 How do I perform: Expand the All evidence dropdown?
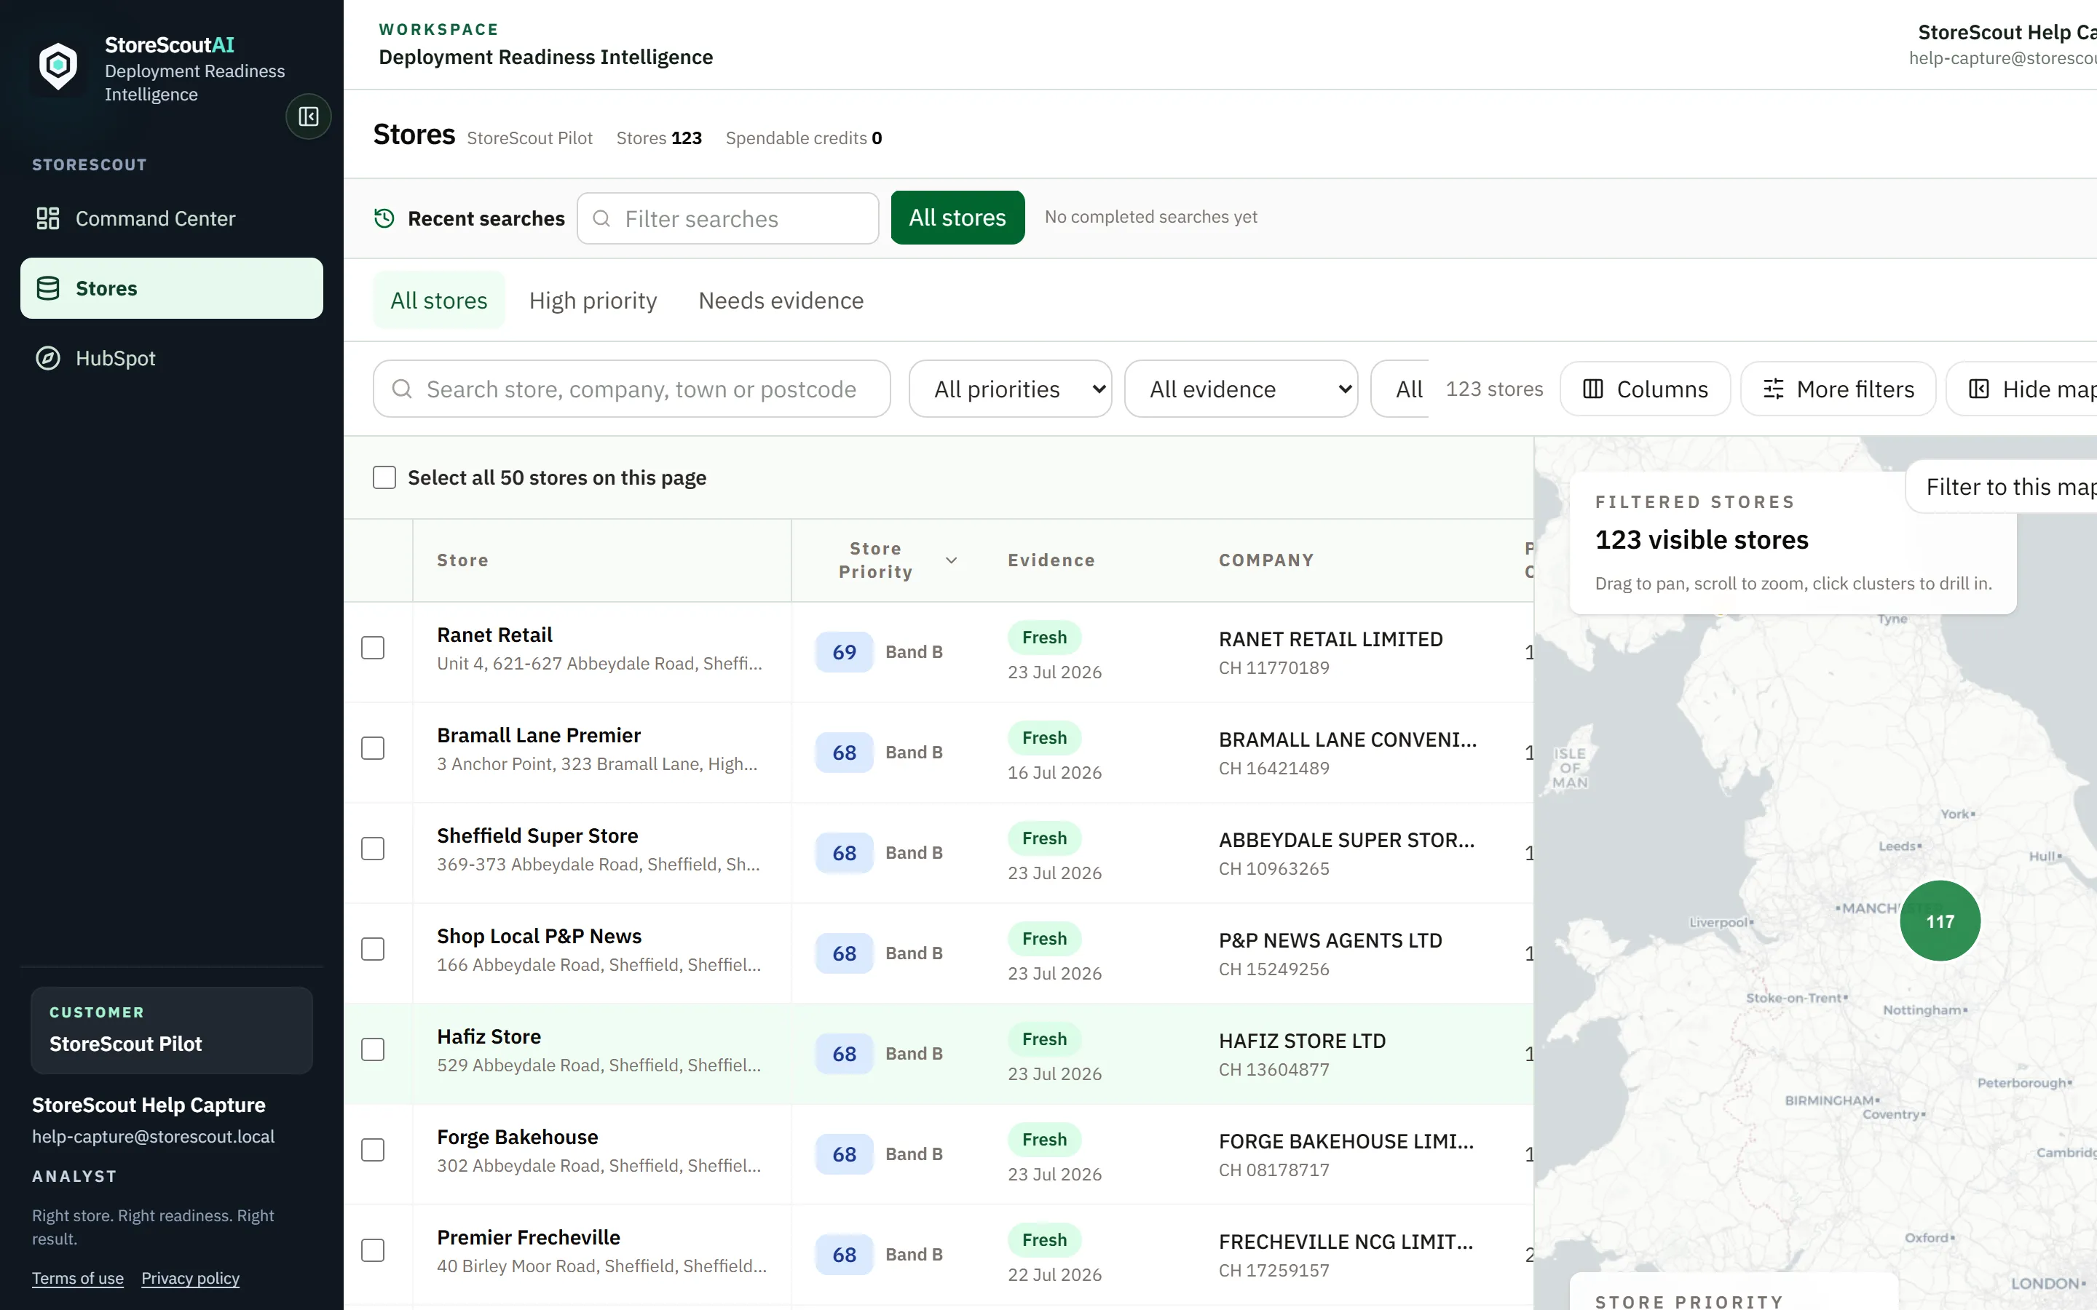[1241, 389]
